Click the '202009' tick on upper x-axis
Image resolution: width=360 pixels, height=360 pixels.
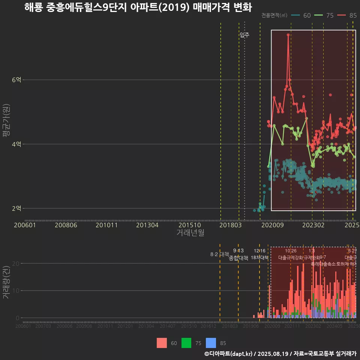pos(273,225)
